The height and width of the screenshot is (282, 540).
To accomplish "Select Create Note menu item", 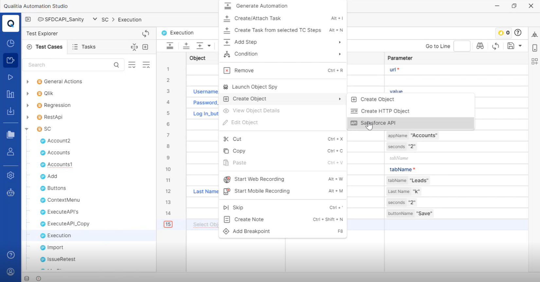I will click(x=282, y=220).
